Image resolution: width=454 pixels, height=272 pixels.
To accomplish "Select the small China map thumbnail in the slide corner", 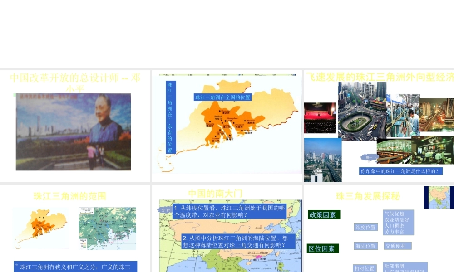I will point(439,197).
